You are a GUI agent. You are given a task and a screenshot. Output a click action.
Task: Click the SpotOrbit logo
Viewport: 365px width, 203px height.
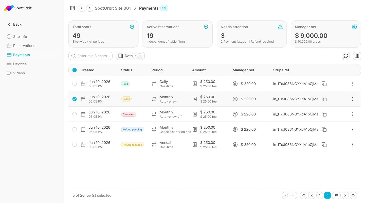[18, 8]
